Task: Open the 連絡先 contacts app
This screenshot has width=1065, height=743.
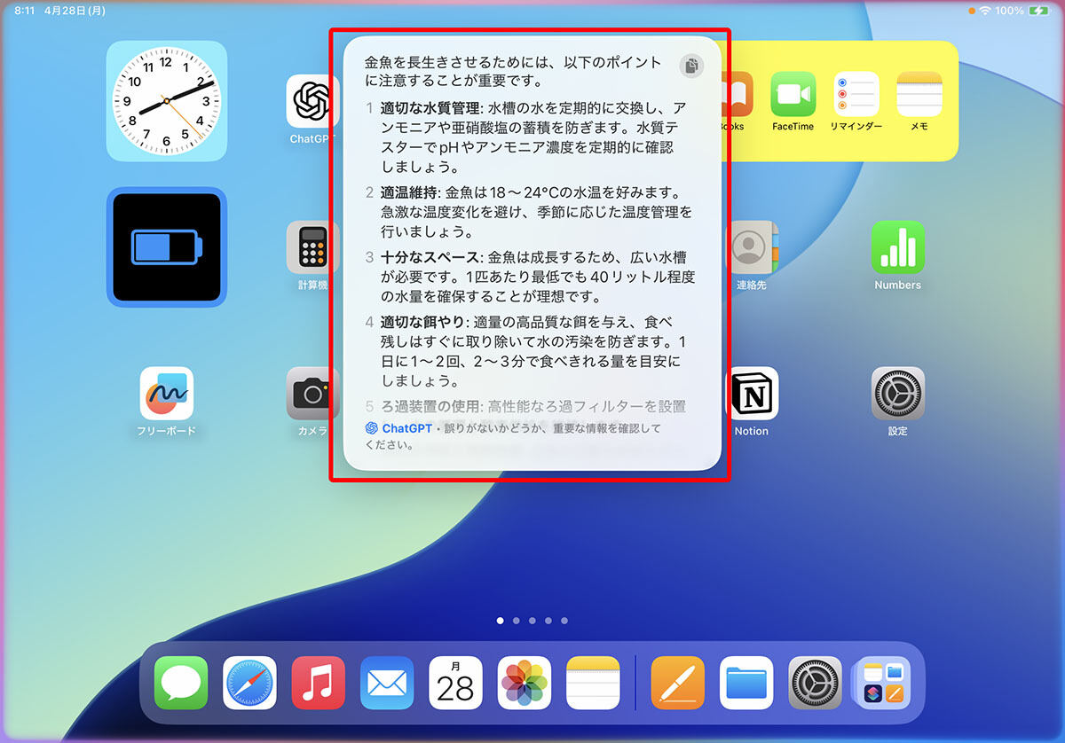Action: pyautogui.click(x=753, y=247)
